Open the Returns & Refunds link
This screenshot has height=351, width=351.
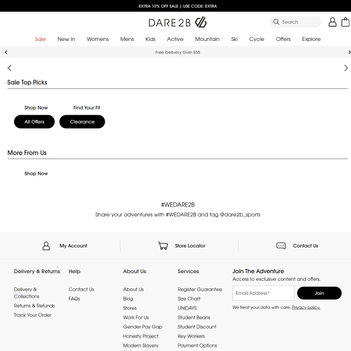(x=35, y=305)
